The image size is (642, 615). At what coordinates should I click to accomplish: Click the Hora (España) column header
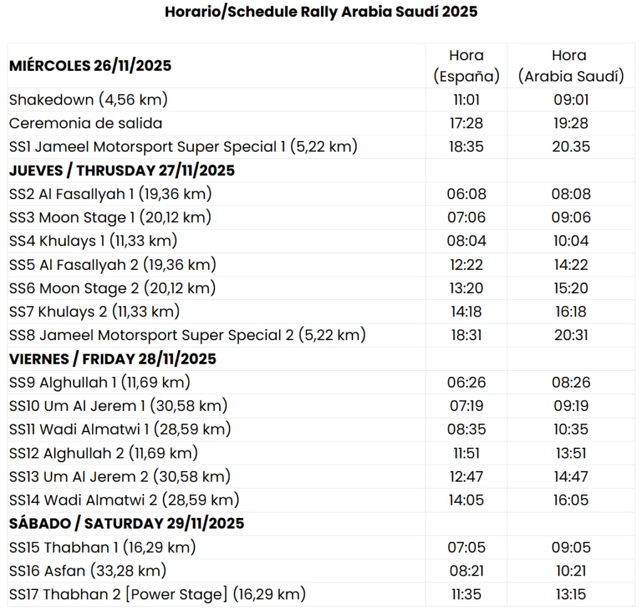466,66
